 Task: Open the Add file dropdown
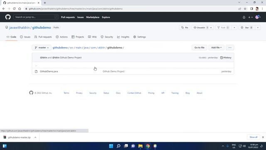tap(216, 47)
